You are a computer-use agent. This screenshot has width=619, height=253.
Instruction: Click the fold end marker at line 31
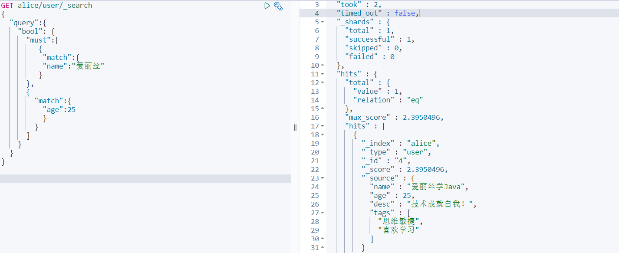point(323,248)
